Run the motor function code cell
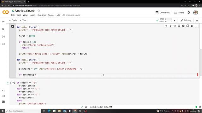 pos(13,26)
